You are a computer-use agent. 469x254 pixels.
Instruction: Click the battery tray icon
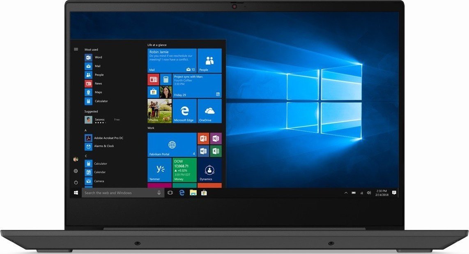pos(354,193)
